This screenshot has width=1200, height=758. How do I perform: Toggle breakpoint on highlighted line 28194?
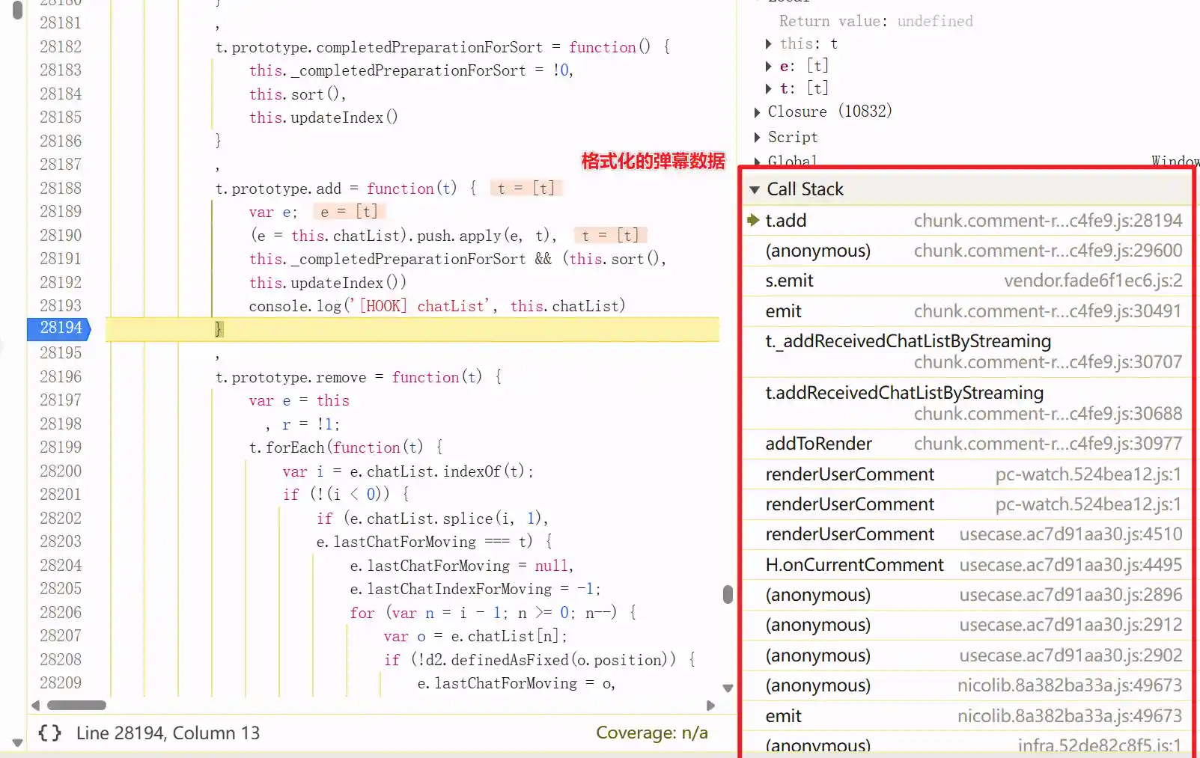(x=60, y=328)
